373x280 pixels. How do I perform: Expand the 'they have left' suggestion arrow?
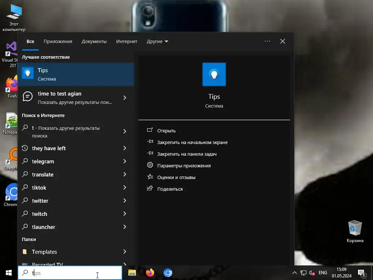(x=125, y=148)
